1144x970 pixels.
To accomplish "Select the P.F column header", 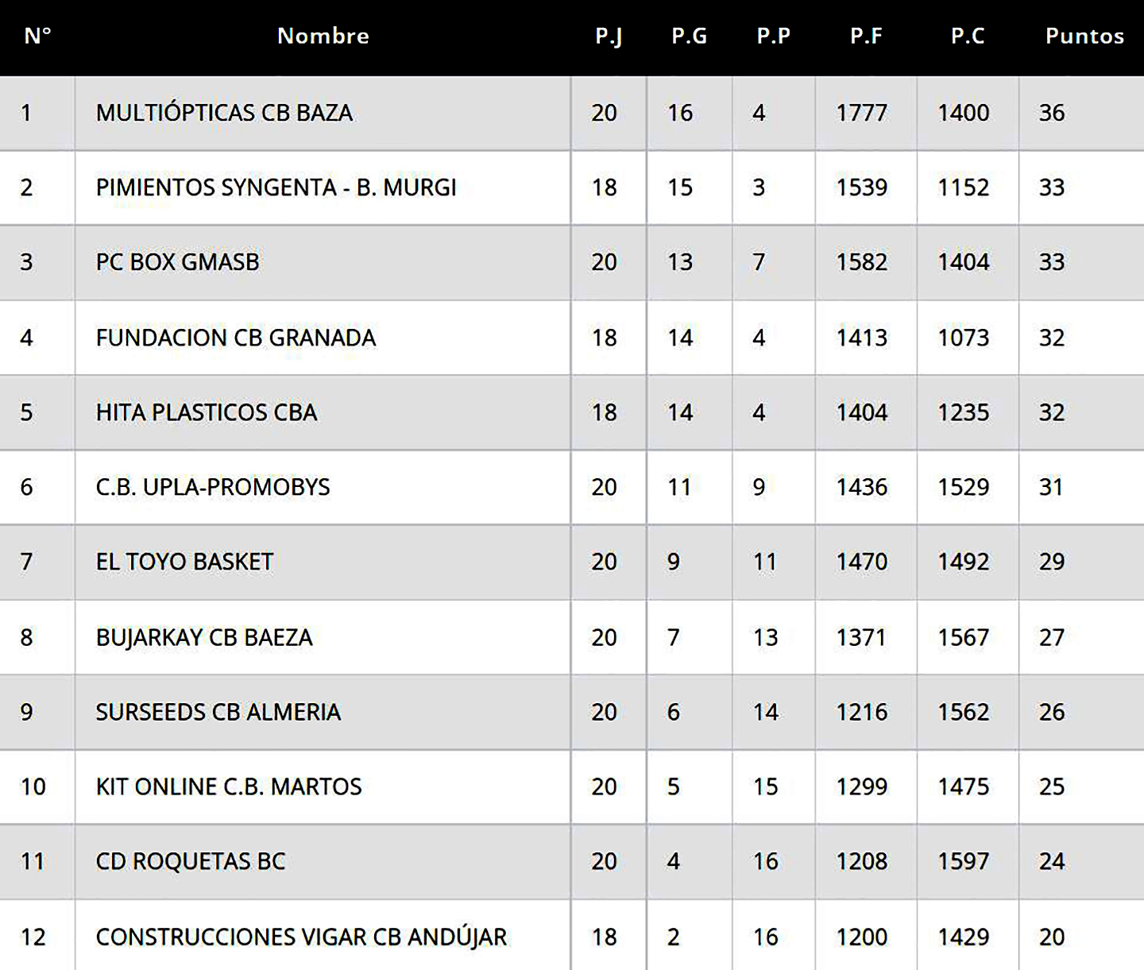I will pyautogui.click(x=866, y=36).
